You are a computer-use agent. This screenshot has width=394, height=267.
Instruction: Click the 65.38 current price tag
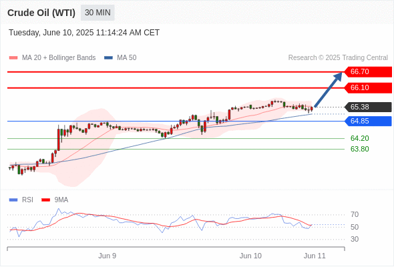(x=368, y=107)
